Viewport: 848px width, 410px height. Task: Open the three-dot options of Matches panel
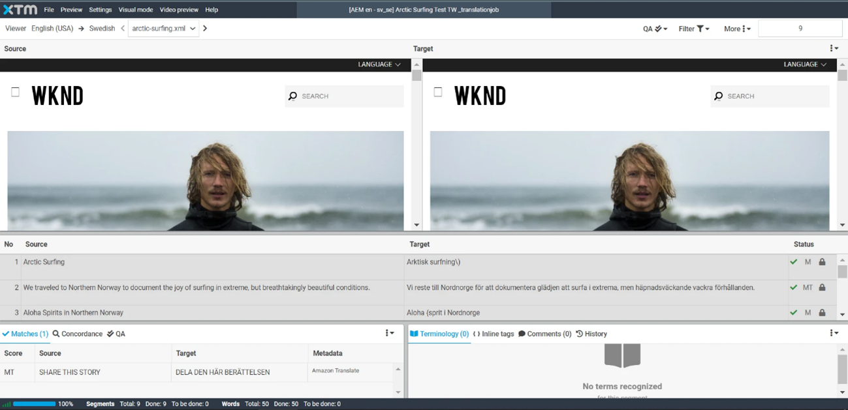(389, 334)
